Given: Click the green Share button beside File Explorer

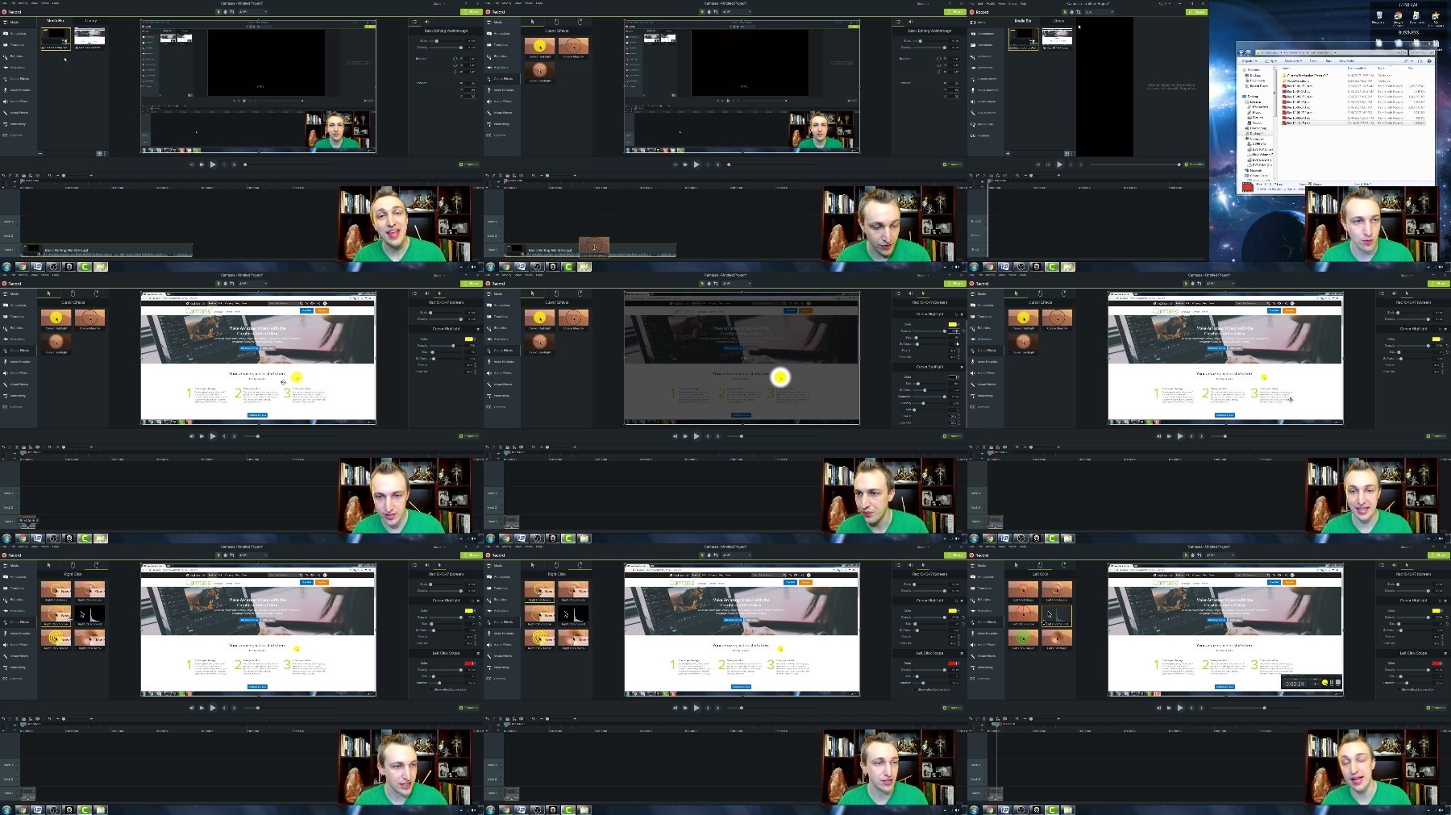Looking at the screenshot, I should pyautogui.click(x=1196, y=12).
